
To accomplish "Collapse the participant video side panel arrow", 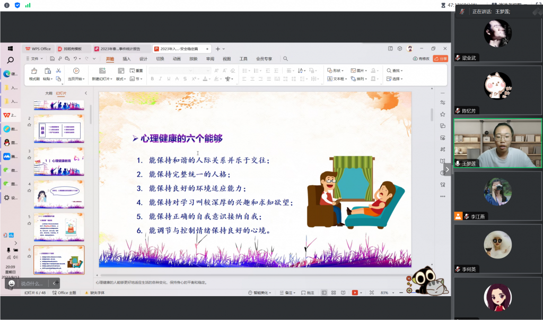I will [447, 169].
